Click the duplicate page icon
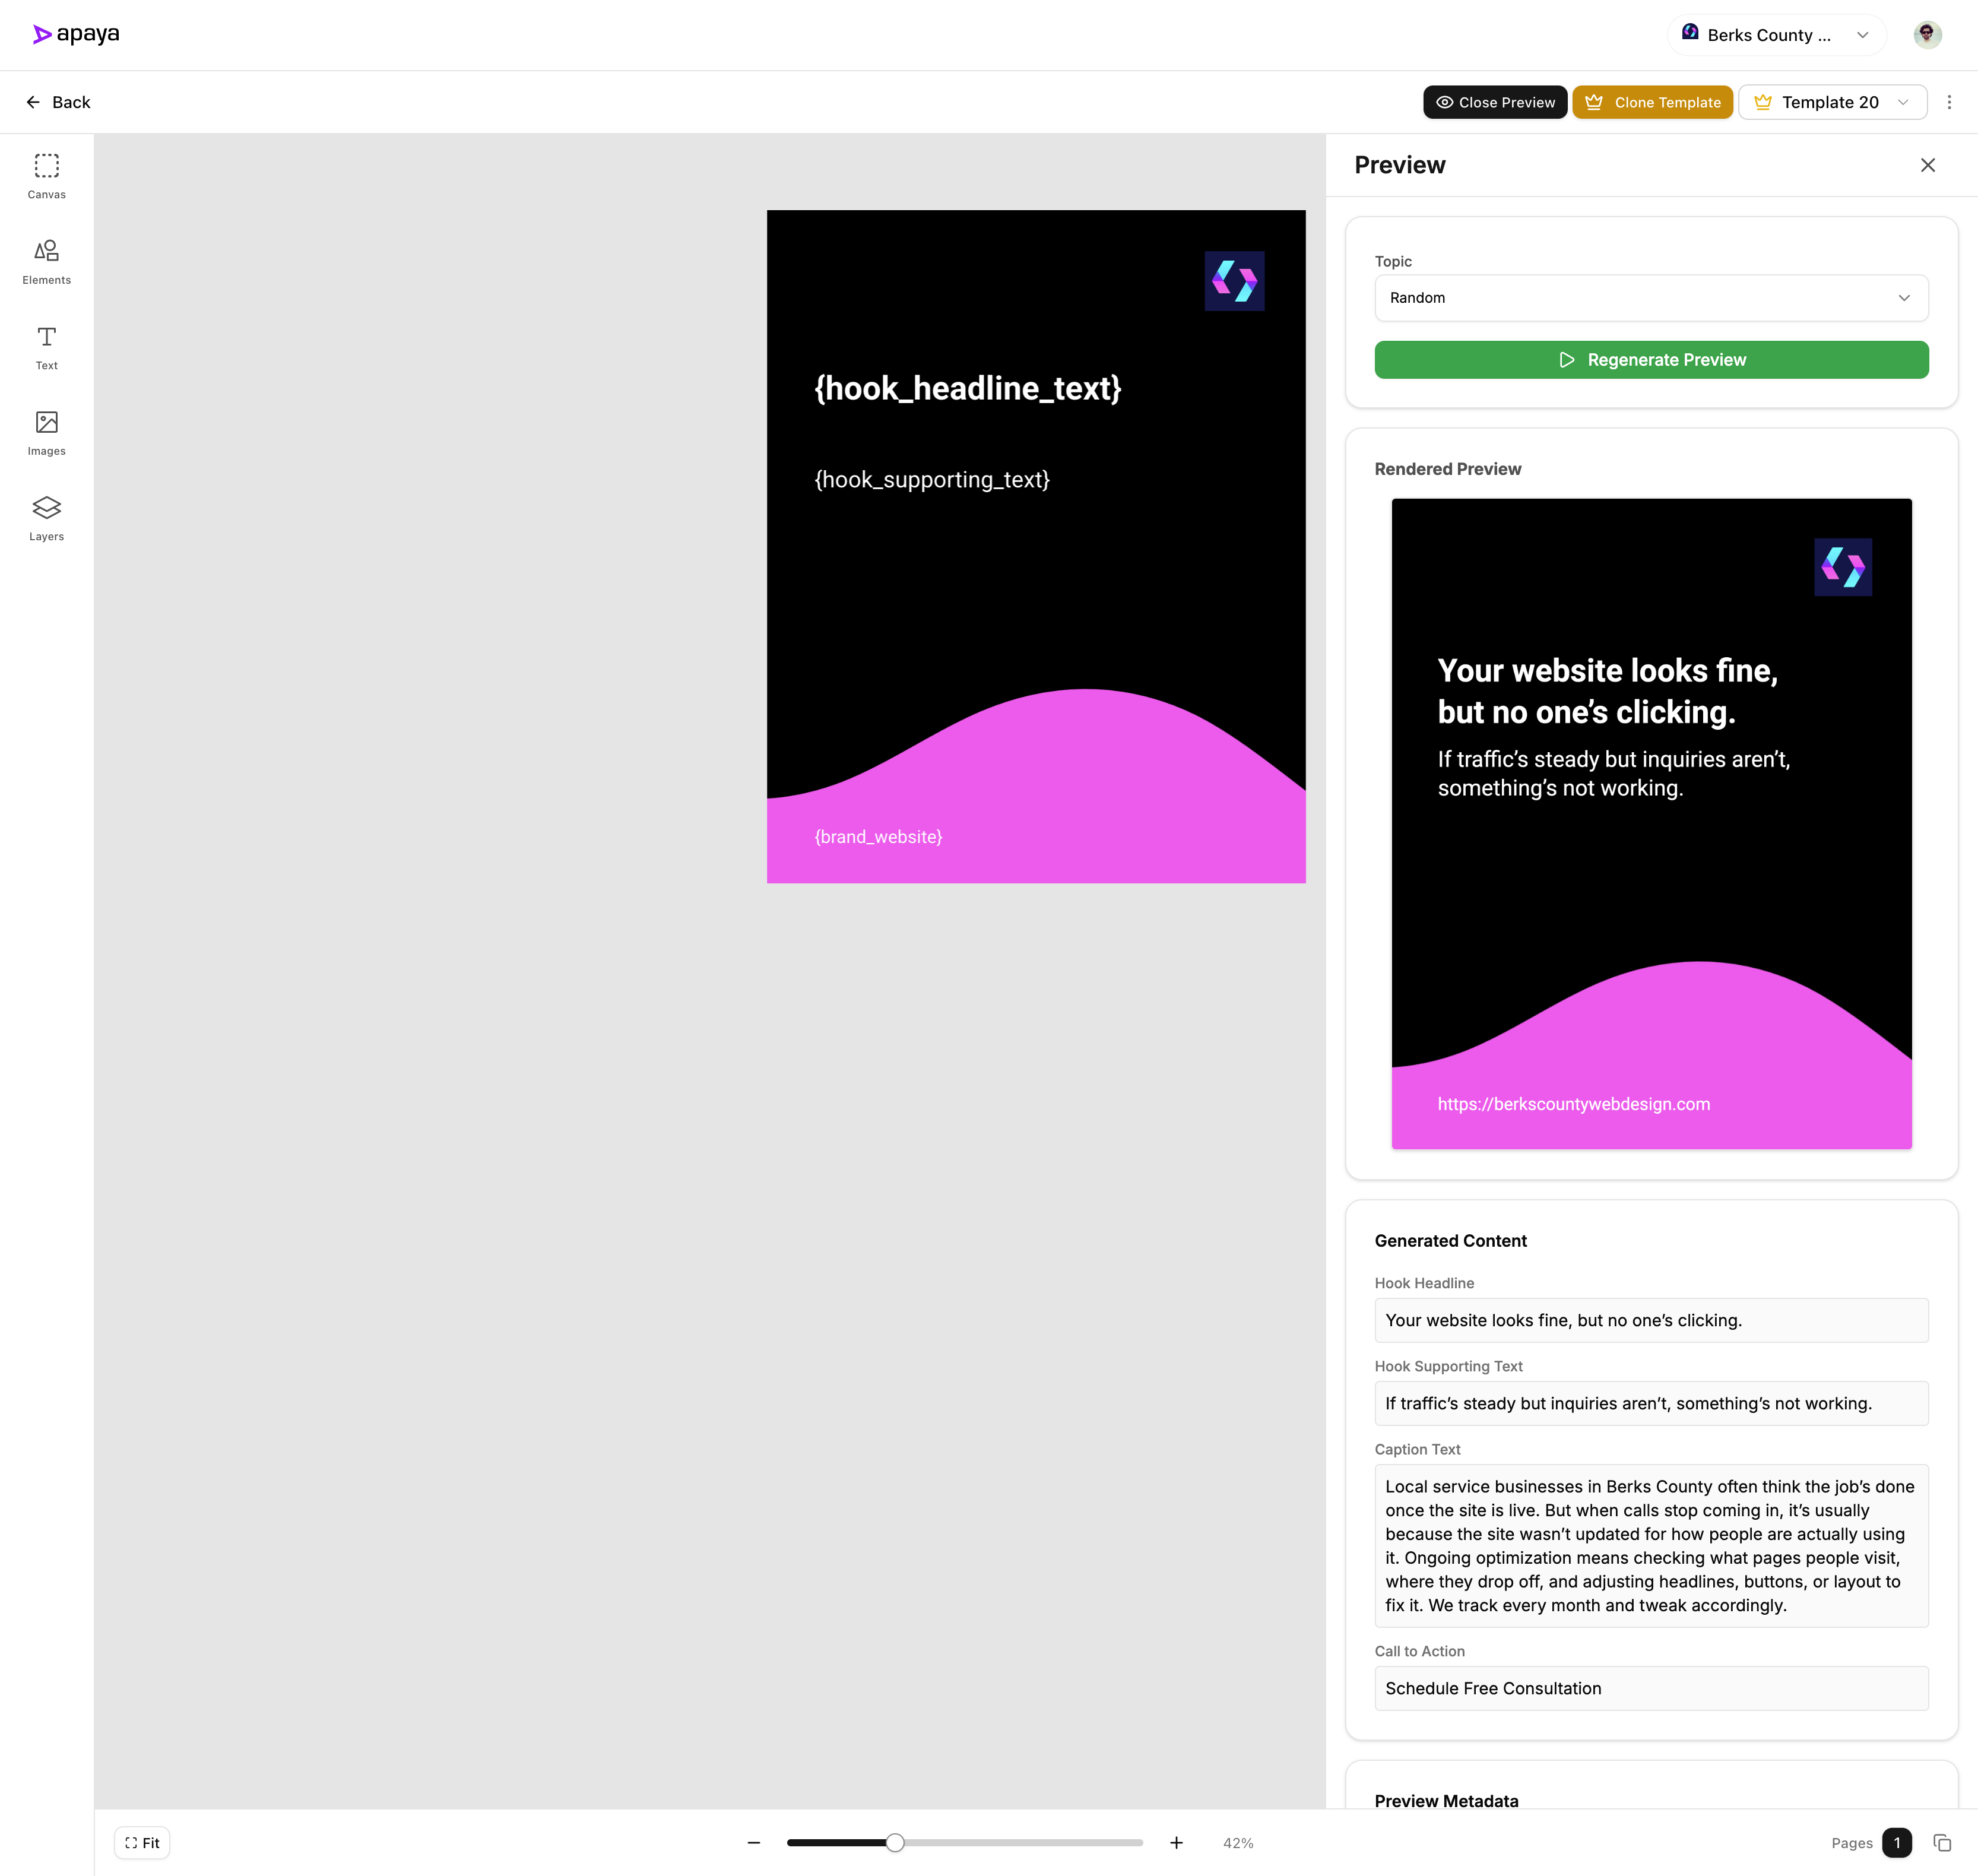Screen dimensions: 1978x1876 coord(1942,1843)
